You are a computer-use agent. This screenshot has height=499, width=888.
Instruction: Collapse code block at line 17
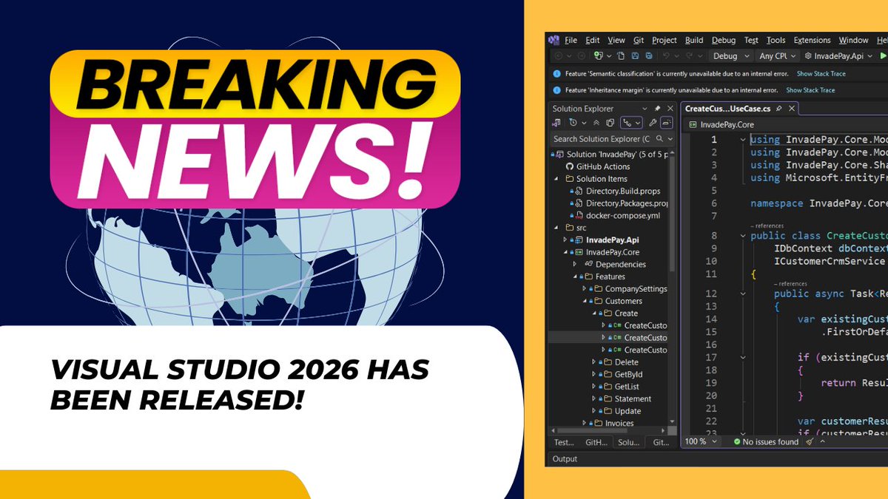(x=743, y=357)
